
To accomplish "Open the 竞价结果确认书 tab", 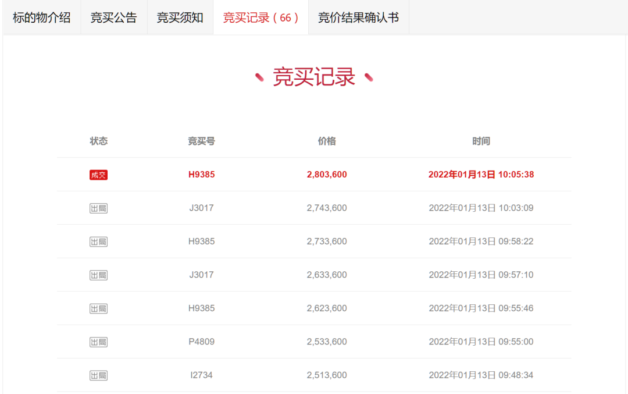I will tap(358, 17).
